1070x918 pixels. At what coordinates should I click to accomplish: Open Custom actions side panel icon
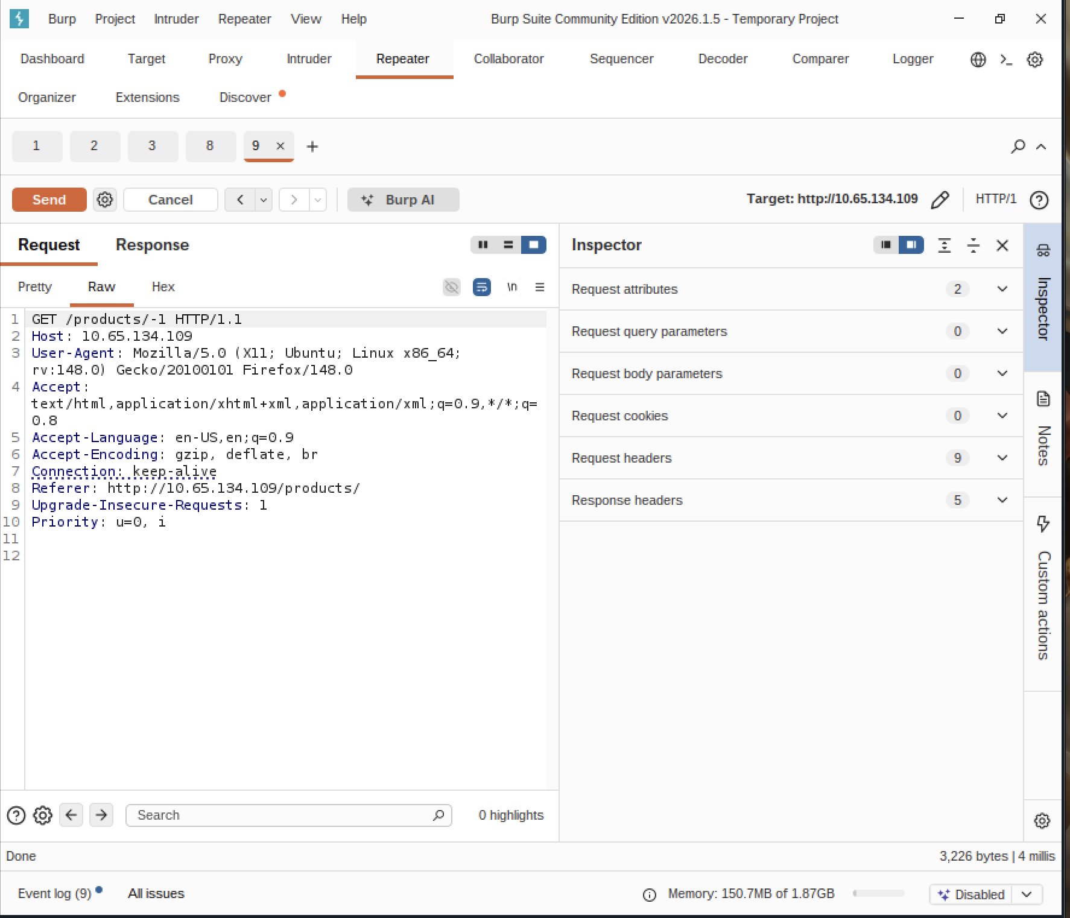coord(1043,524)
